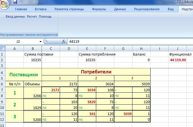Open the Office button menu
Image resolution: width=193 pixels, height=127 pixels.
click(x=4, y=5)
